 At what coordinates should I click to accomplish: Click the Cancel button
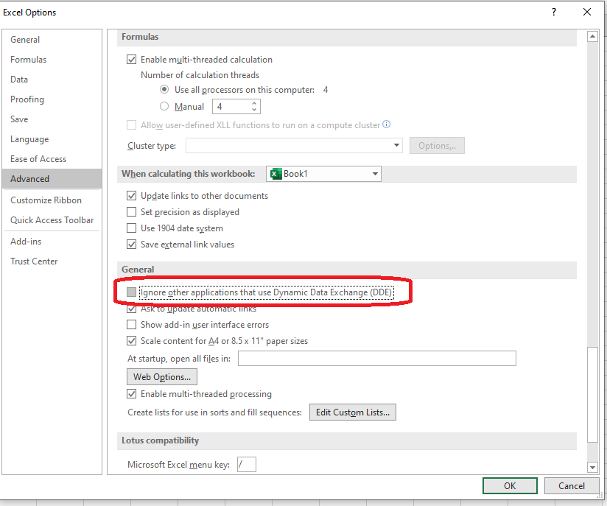click(572, 485)
